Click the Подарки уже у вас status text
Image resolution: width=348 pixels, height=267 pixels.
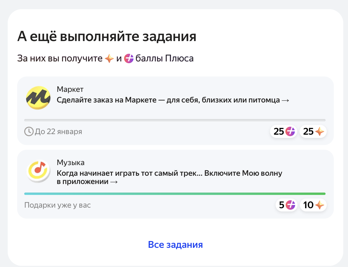58,205
